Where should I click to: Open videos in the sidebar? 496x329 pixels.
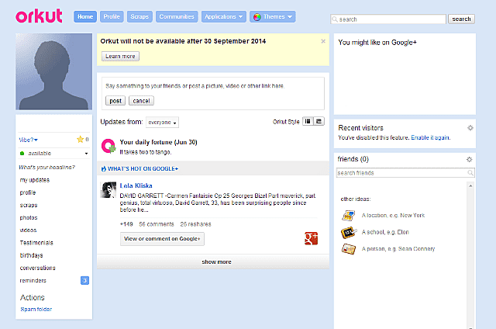pos(28,230)
